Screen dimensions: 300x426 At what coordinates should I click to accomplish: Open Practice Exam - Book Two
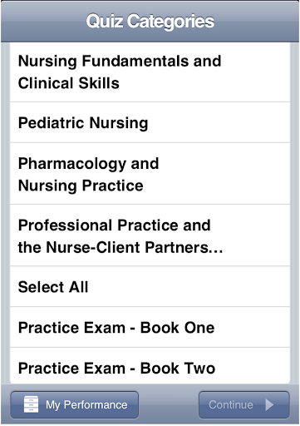[150, 366]
